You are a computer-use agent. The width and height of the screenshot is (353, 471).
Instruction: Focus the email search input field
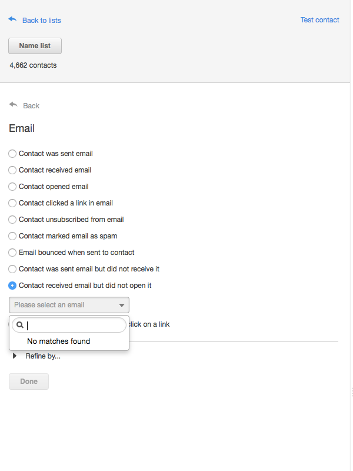[69, 325]
